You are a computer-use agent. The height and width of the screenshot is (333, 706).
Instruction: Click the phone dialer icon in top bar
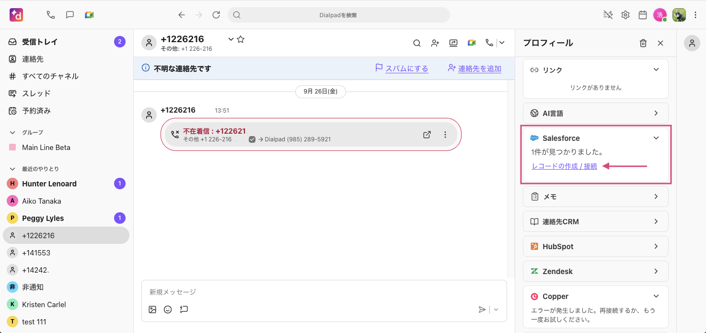click(51, 15)
